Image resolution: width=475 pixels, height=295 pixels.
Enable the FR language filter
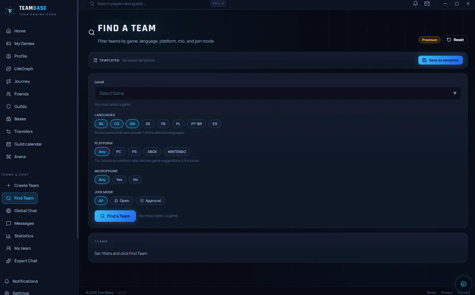[163, 124]
